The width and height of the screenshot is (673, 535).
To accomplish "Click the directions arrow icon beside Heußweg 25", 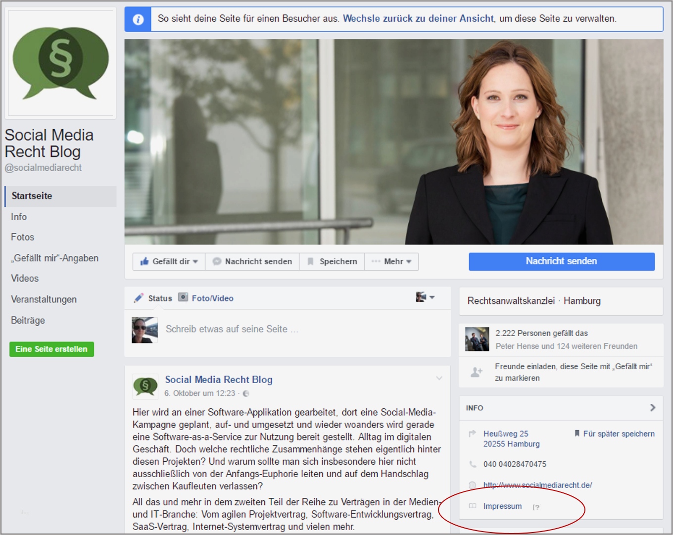I will coord(472,434).
